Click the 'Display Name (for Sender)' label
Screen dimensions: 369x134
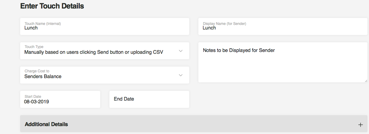tap(224, 23)
